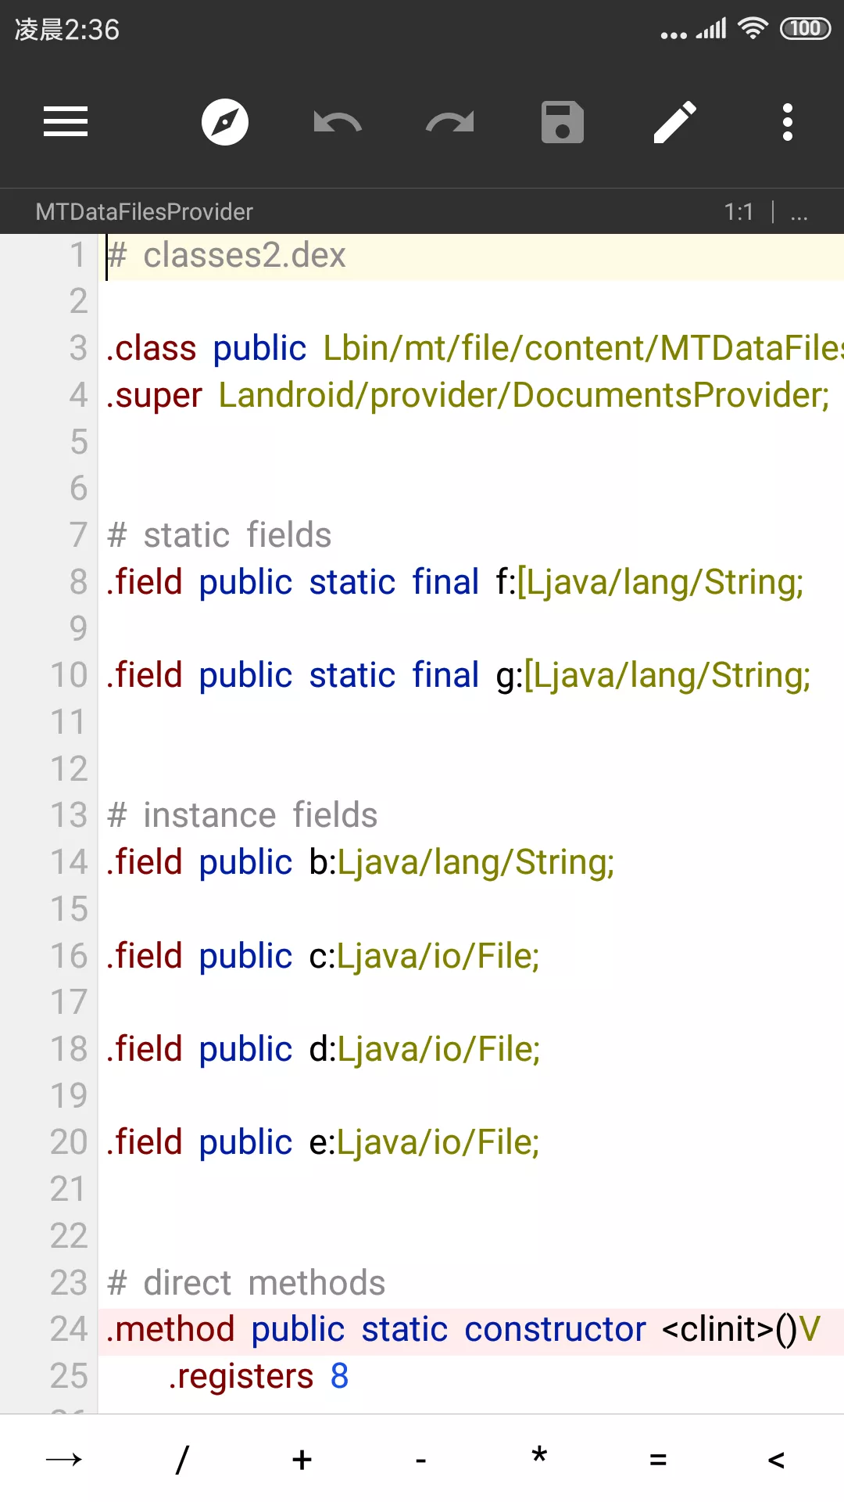This screenshot has width=844, height=1502.
Task: Open the three-dot overflow menu
Action: 788,122
